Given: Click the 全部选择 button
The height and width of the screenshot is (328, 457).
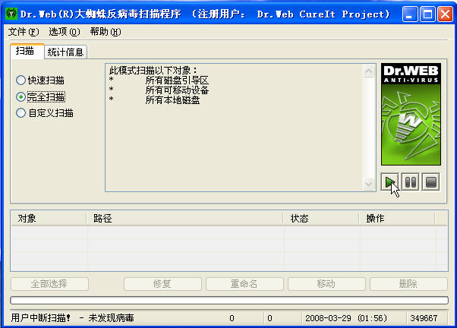Looking at the screenshot, I should point(49,284).
